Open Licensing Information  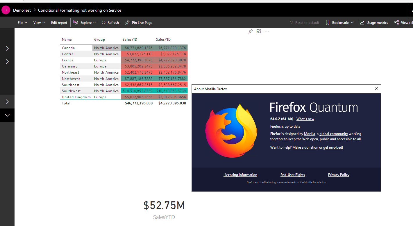click(240, 175)
